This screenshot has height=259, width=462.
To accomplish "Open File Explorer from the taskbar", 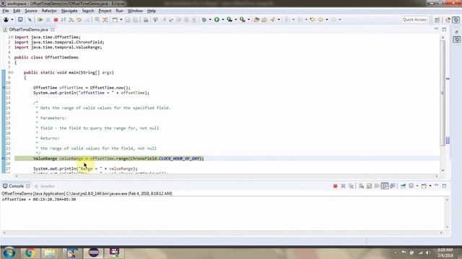I will point(50,253).
